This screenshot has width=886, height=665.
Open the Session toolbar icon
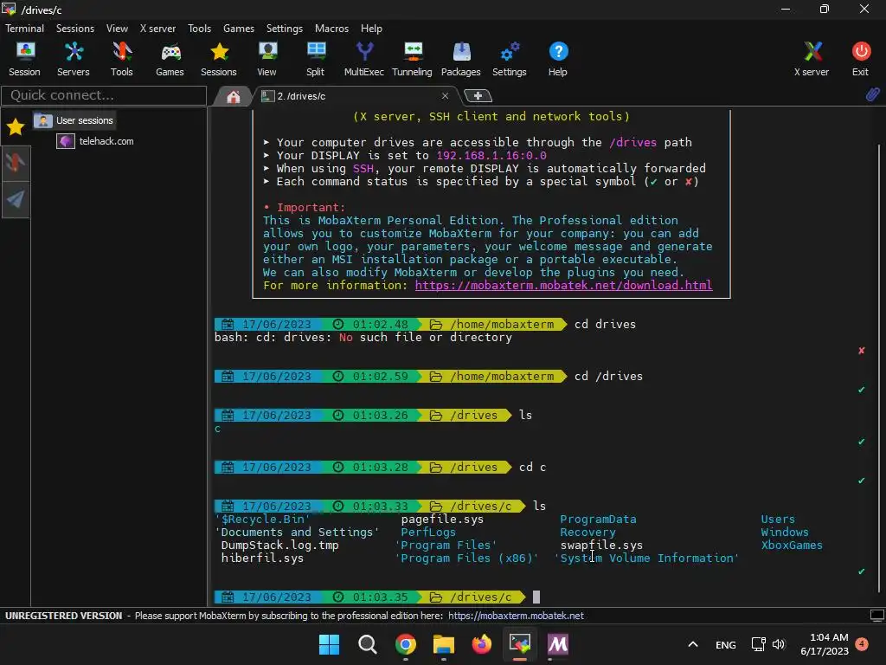coord(24,59)
